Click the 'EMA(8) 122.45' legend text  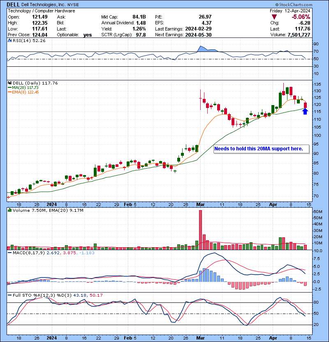coord(25,92)
